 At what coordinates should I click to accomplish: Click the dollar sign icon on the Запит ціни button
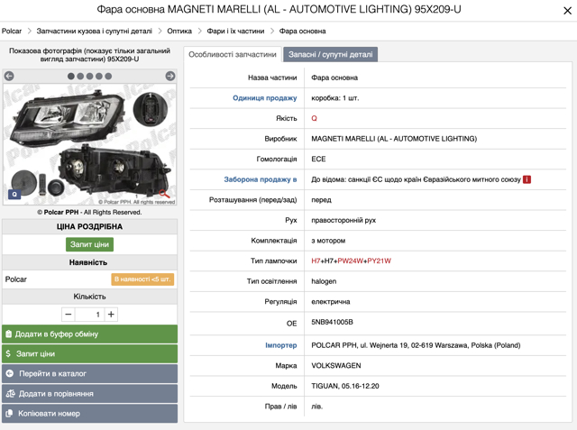8,353
